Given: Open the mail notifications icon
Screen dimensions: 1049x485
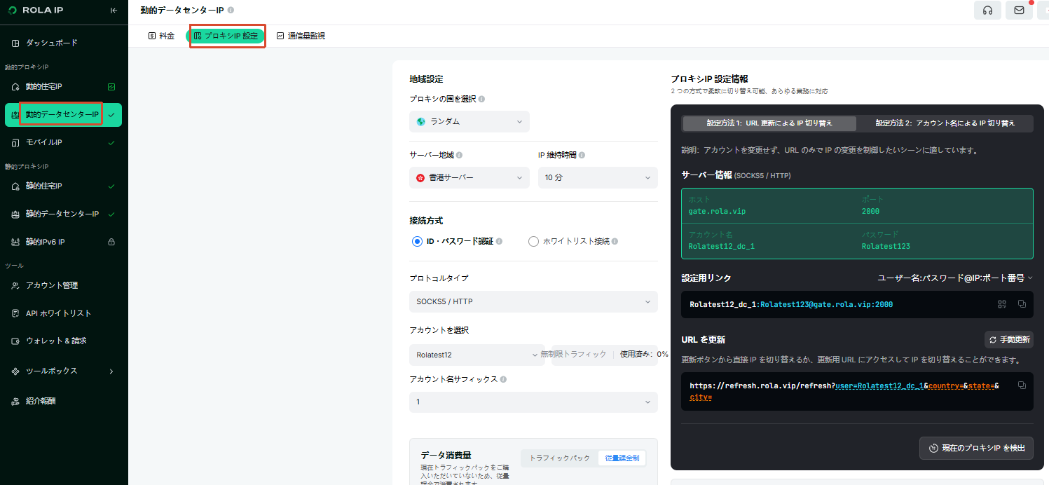Looking at the screenshot, I should (1018, 10).
